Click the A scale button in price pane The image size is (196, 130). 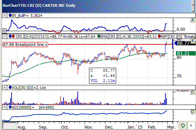(x=193, y=41)
